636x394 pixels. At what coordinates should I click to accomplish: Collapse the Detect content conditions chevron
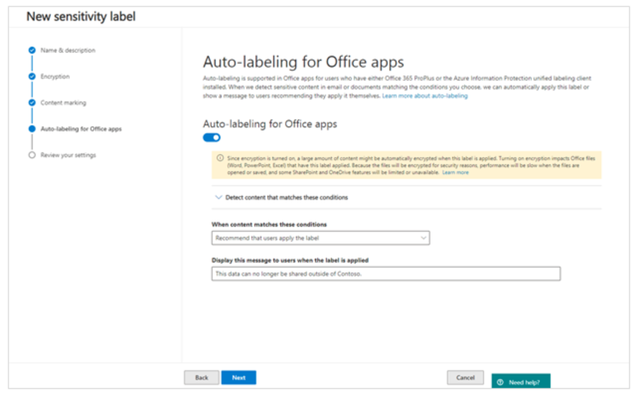tap(218, 197)
